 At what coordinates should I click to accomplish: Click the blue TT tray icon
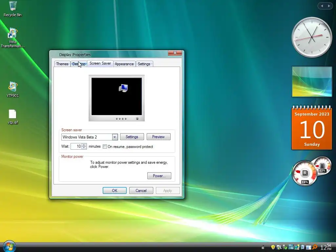point(291,247)
